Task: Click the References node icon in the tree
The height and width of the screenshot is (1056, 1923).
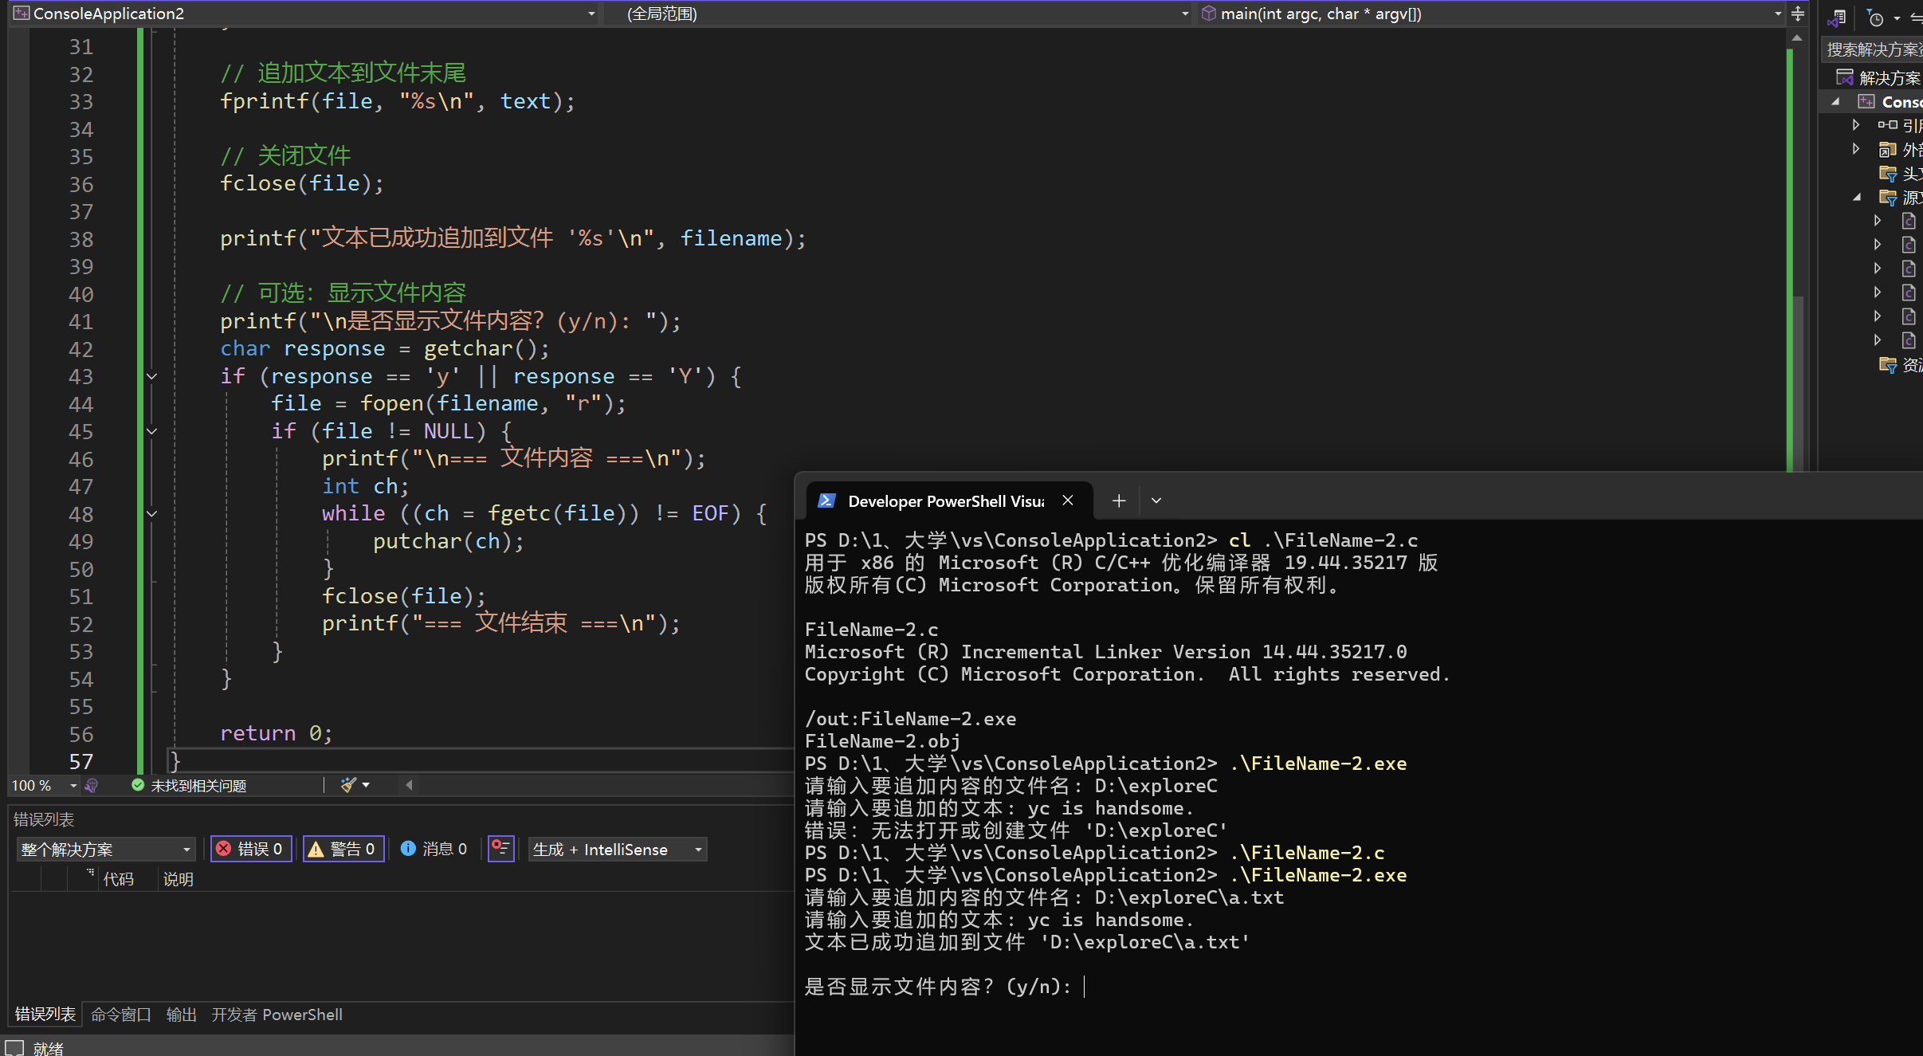Action: (1887, 125)
